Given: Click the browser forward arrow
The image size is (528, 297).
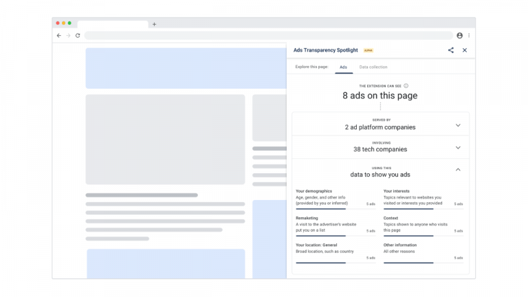Looking at the screenshot, I should [x=68, y=35].
